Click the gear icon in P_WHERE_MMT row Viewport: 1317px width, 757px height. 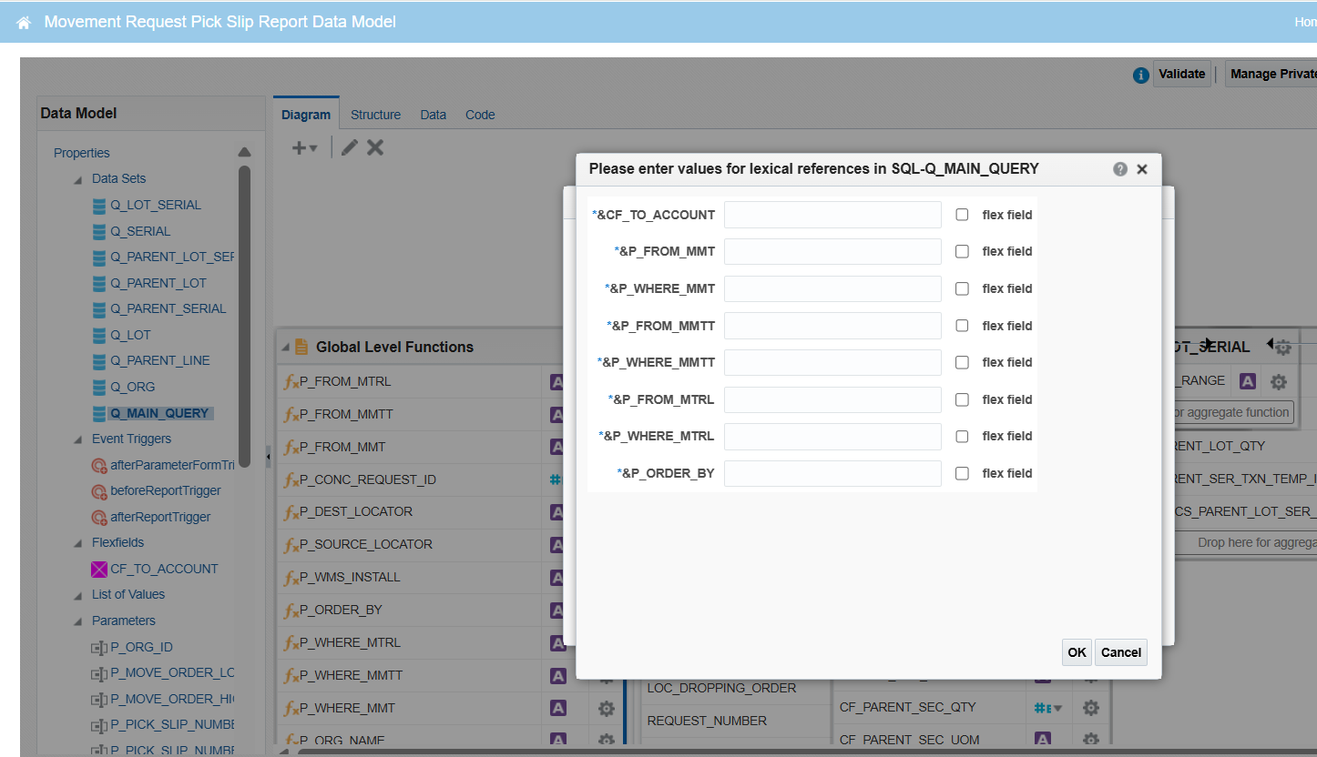tap(606, 708)
